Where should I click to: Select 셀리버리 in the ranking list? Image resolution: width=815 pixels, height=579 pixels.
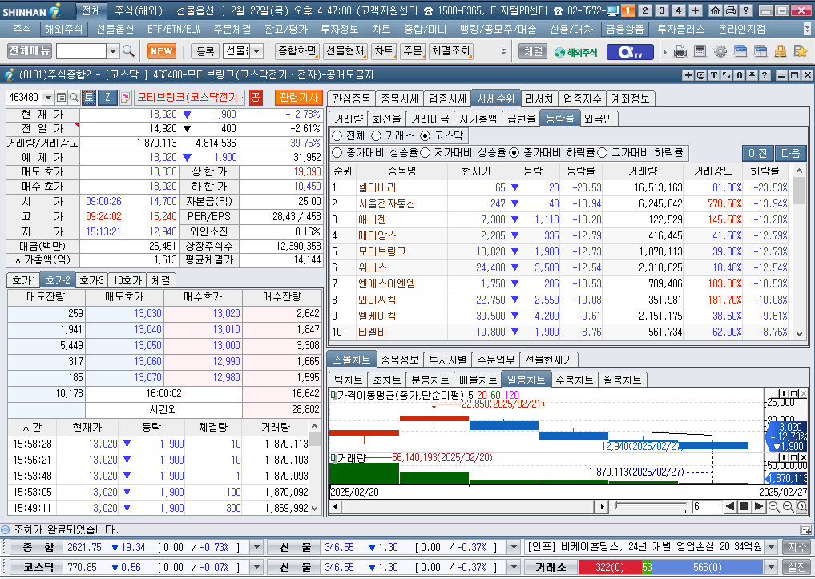(377, 187)
